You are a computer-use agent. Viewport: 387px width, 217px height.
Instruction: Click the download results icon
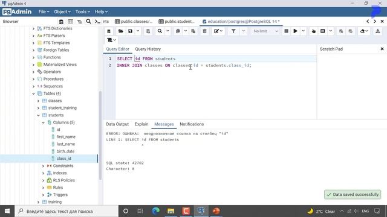coord(377,31)
